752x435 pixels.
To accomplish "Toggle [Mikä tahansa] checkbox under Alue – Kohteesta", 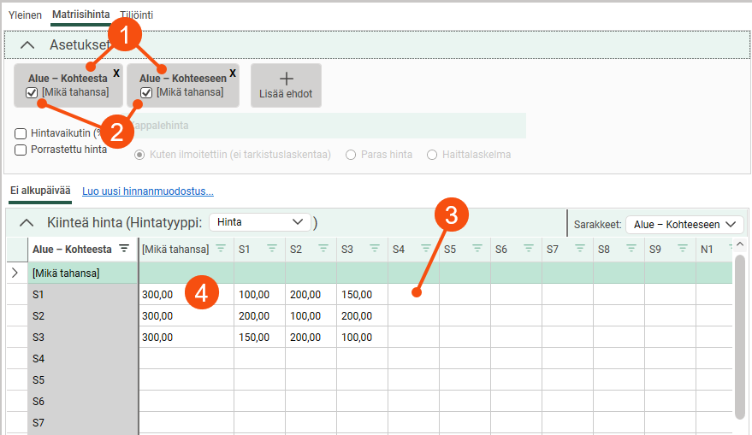I will pyautogui.click(x=32, y=93).
